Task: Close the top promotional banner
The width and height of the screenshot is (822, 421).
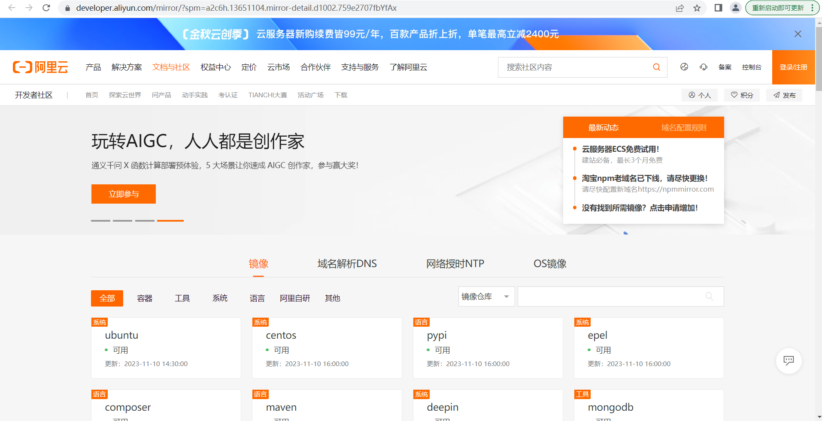Action: [x=798, y=34]
